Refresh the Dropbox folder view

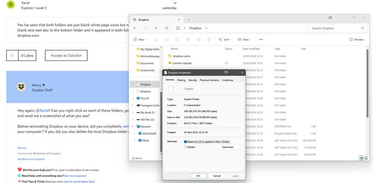(x=167, y=28)
